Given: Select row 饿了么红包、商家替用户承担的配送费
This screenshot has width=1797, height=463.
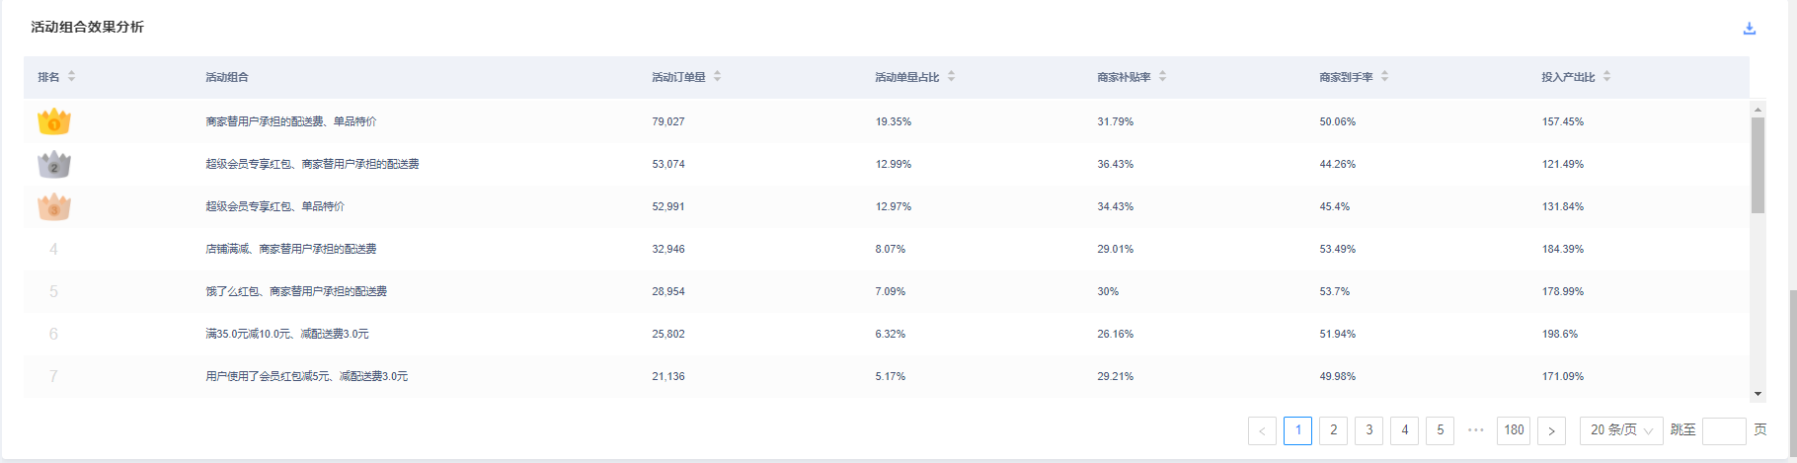Looking at the screenshot, I should coord(887,291).
